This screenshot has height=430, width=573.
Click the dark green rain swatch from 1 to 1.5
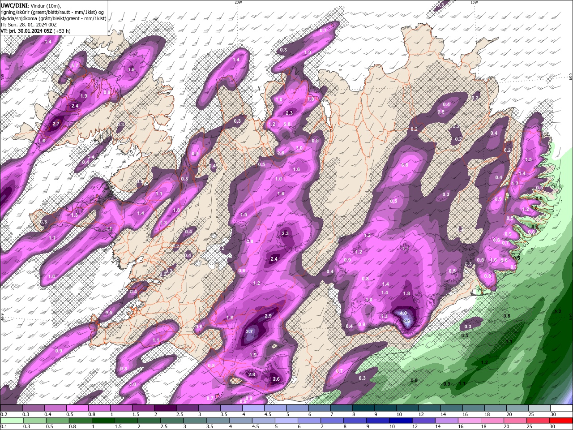click(x=103, y=421)
